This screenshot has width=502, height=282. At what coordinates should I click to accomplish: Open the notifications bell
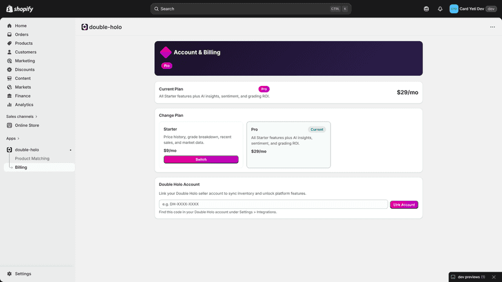click(440, 9)
